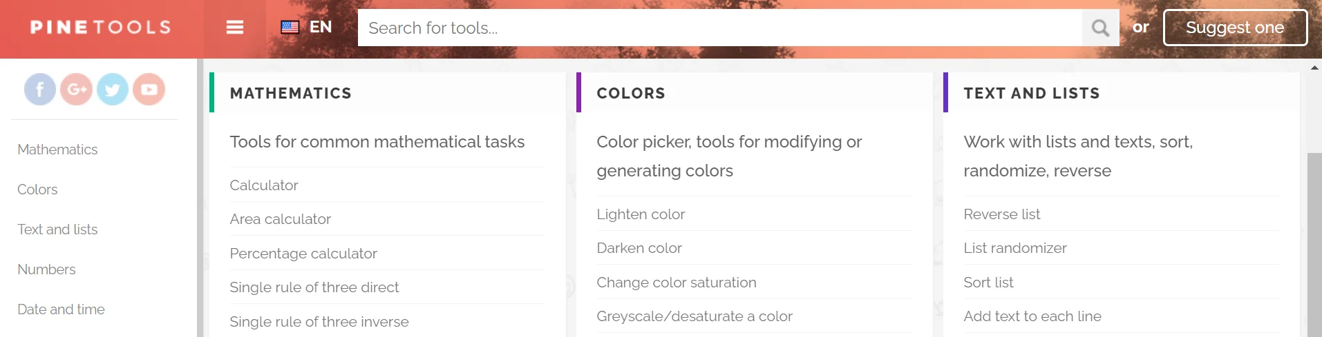
Task: Open the Google Plus social icon
Action: click(x=76, y=90)
